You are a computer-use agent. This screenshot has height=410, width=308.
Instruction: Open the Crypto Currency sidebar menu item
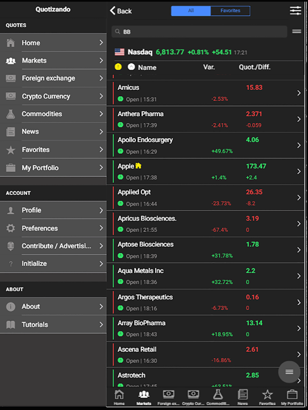(x=53, y=96)
